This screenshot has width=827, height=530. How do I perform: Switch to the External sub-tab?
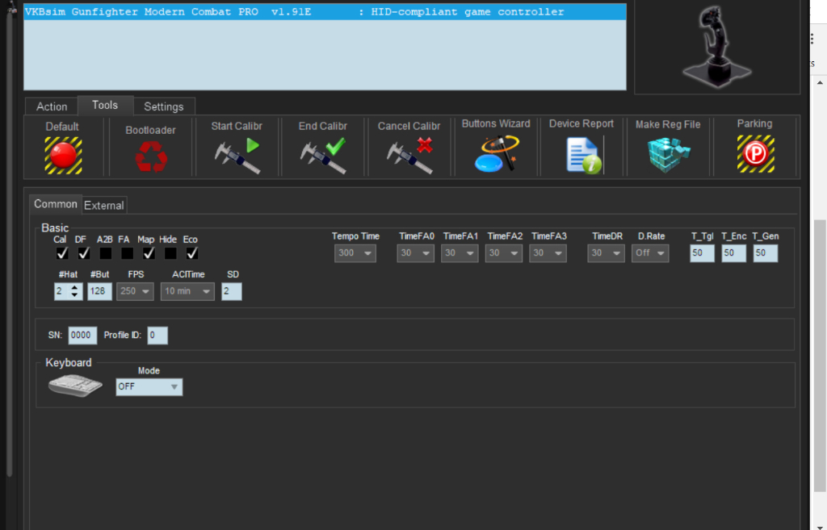click(x=104, y=206)
